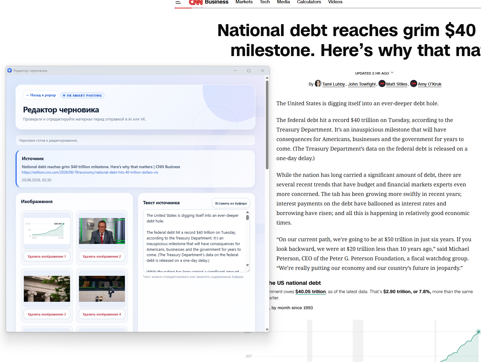Viewport: 481px width, 362px height.
Task: Click the editor window's vertical scrollbar thumb
Action: tap(267, 125)
